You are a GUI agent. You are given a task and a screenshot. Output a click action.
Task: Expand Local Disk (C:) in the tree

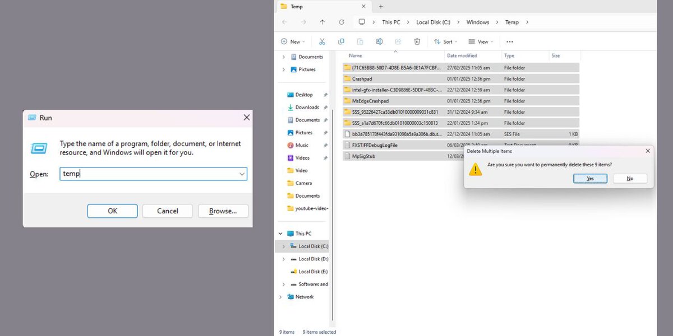pos(284,246)
